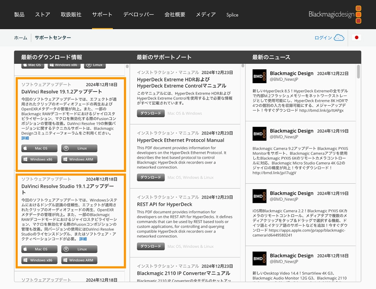Open the apps.apple.com Blackmagic Camera link
The image size is (376, 289).
[x=299, y=233]
